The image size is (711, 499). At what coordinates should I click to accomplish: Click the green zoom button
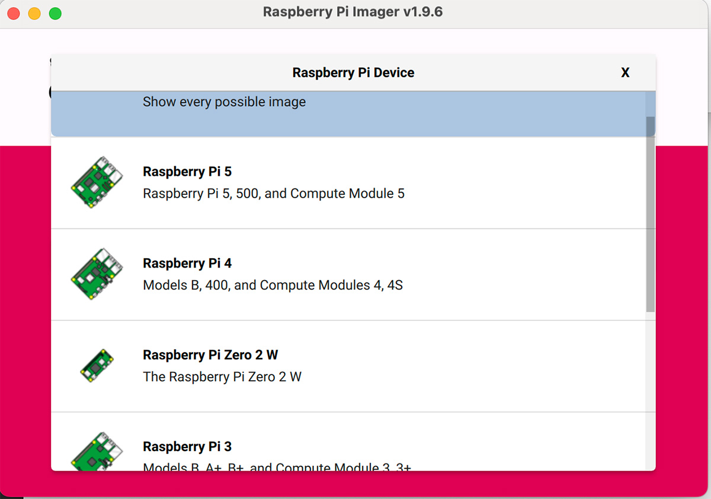[x=55, y=12]
